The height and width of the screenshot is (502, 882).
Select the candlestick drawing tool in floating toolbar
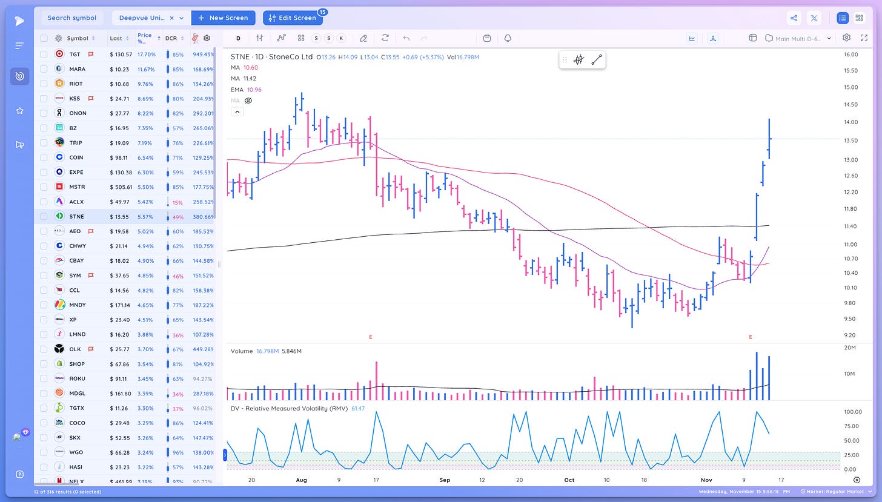point(579,59)
